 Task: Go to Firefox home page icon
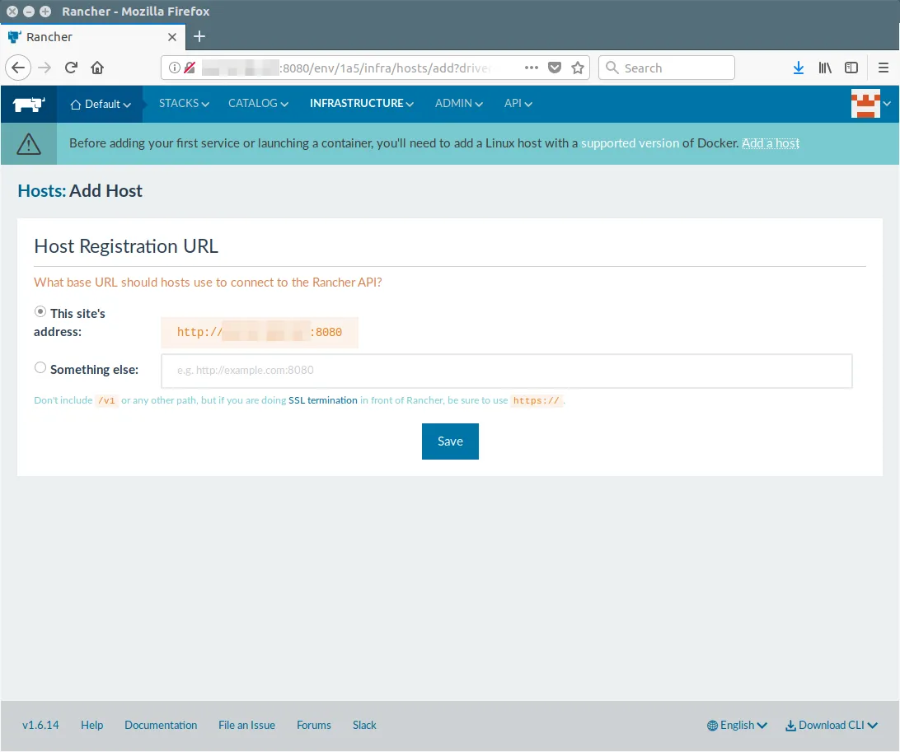(x=97, y=68)
